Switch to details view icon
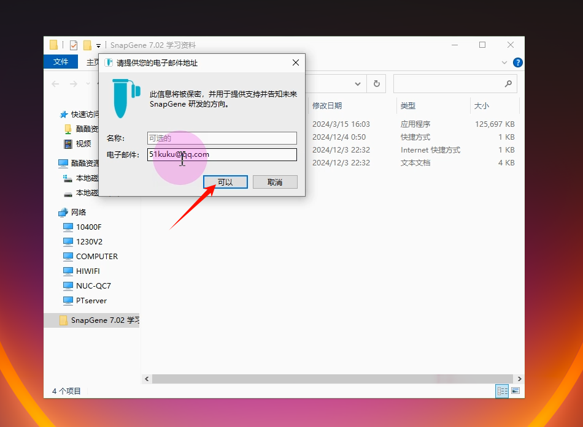Image resolution: width=583 pixels, height=427 pixels. 503,391
